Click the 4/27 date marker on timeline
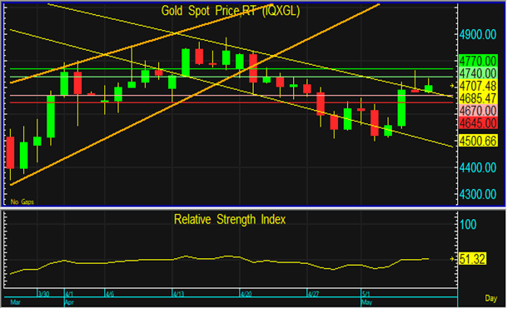This screenshot has width=507, height=309. pos(313,294)
